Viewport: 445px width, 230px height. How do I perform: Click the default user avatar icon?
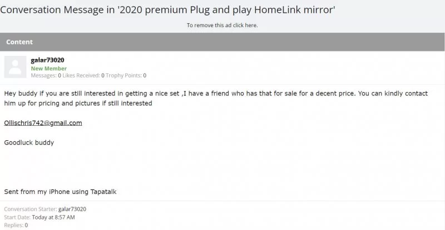(14, 67)
